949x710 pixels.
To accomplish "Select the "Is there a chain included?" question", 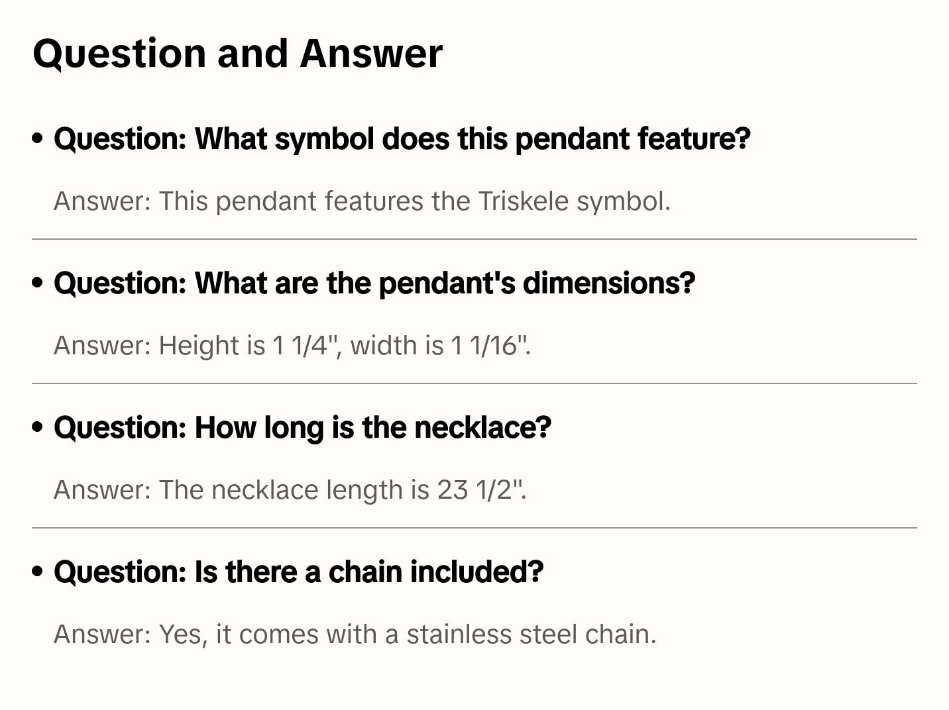I will [298, 572].
